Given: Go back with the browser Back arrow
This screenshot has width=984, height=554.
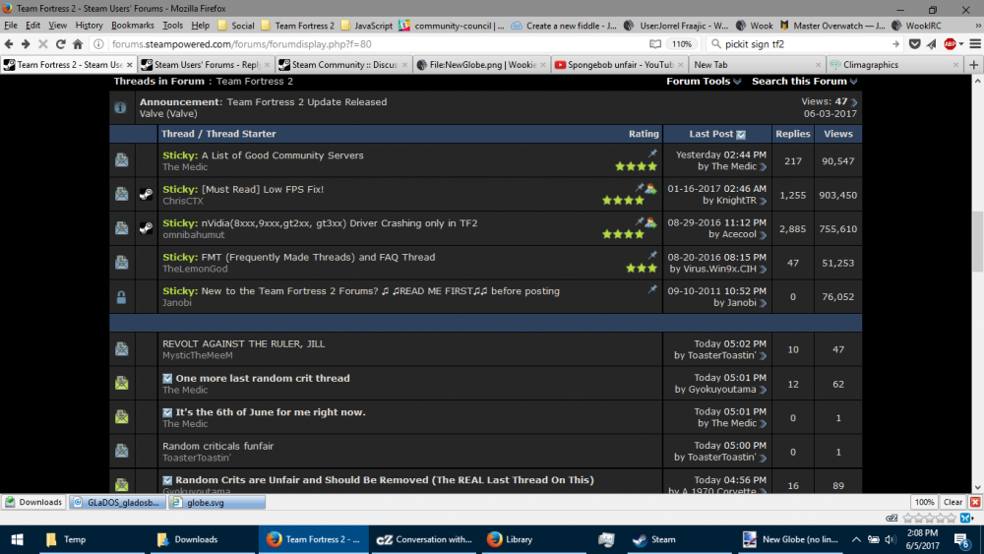Looking at the screenshot, I should (9, 44).
